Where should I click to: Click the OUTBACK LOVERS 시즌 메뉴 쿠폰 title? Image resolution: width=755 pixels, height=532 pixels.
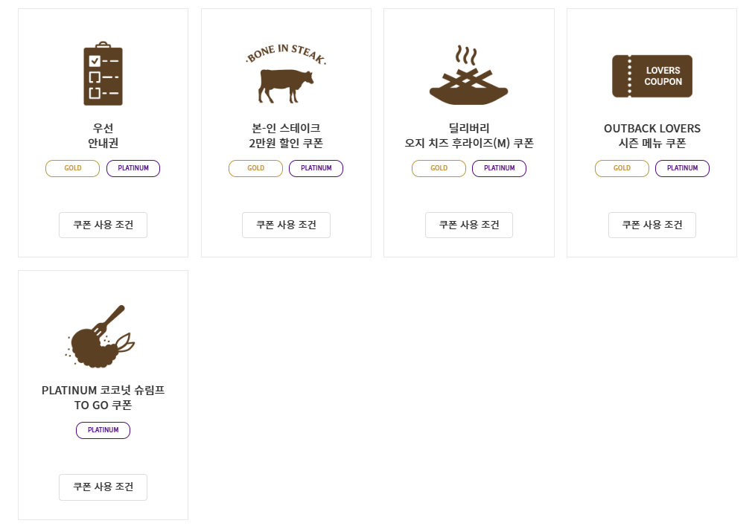tap(652, 135)
